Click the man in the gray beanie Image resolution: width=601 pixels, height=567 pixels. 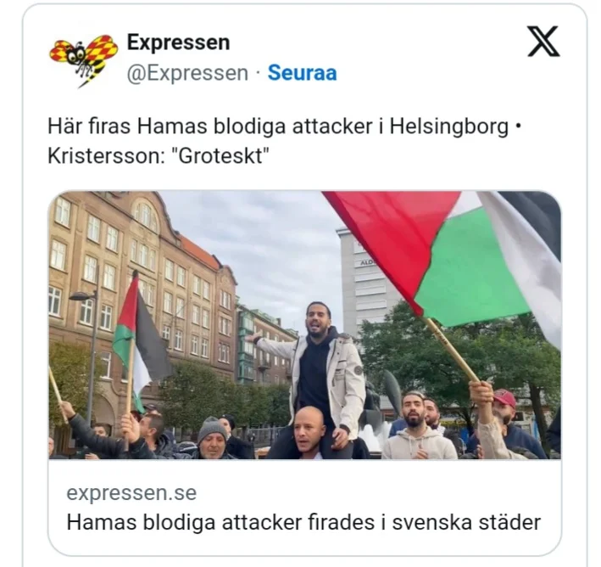tap(213, 438)
